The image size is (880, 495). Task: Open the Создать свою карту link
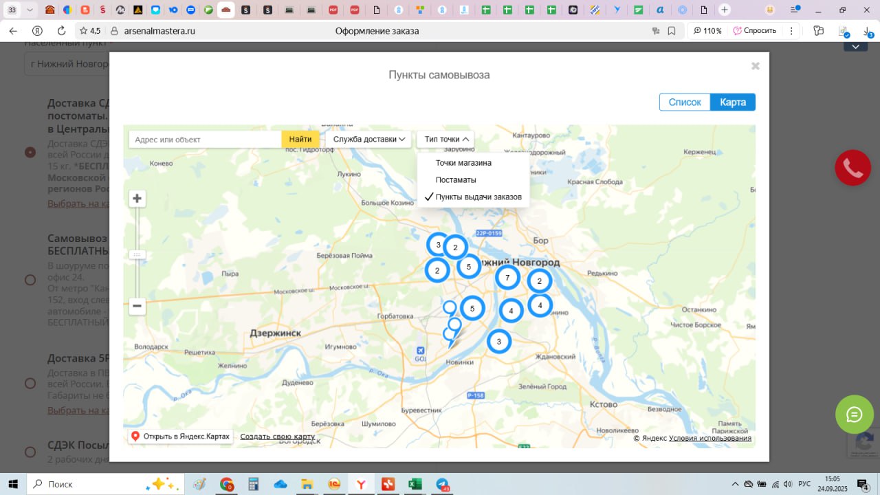tap(277, 437)
